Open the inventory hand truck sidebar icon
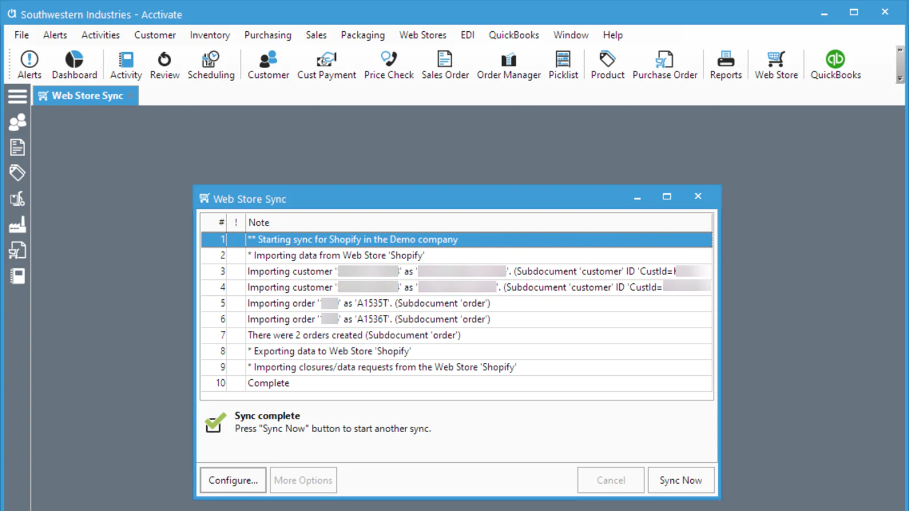Viewport: 909px width, 511px height. [x=18, y=199]
